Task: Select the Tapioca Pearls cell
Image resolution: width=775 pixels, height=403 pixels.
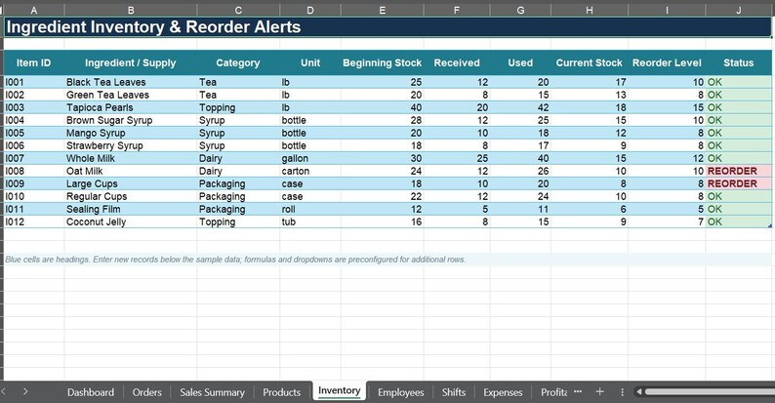Action: click(x=131, y=107)
